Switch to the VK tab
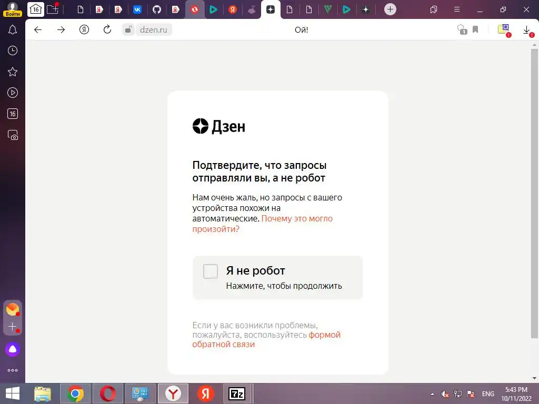This screenshot has width=539, height=404. pos(137,9)
